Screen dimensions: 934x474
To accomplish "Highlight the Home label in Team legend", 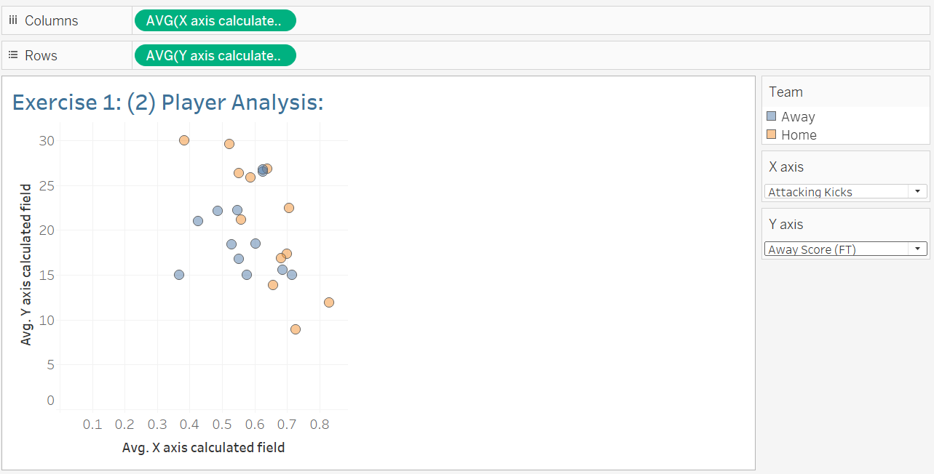I will 799,134.
